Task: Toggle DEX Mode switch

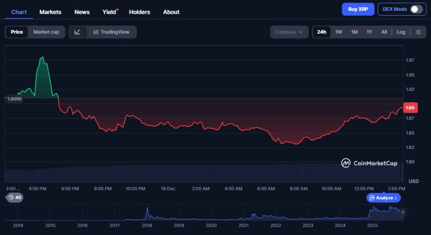Action: (x=416, y=9)
